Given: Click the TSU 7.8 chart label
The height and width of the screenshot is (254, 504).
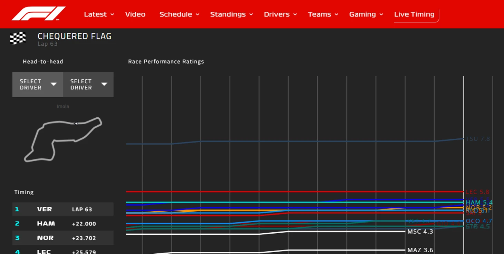Looking at the screenshot, I should (x=478, y=139).
